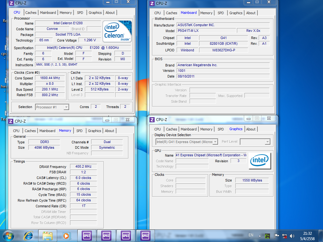Click motherboard model P5G41T-M LX field
323x242 pixels.
coord(206,31)
